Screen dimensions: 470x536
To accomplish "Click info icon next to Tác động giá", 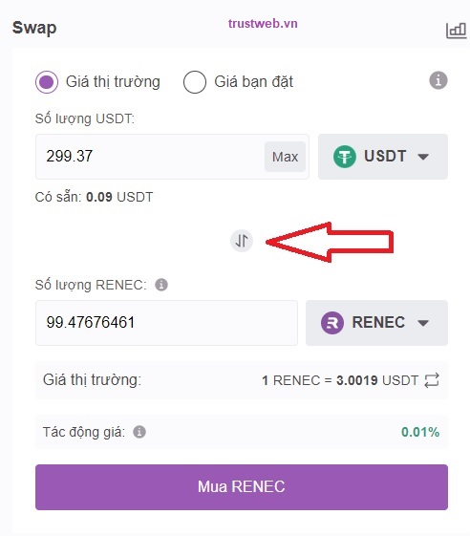I will click(139, 432).
